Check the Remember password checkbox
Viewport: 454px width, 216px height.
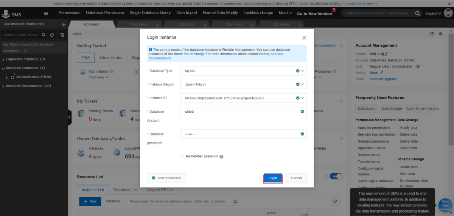[x=182, y=156]
